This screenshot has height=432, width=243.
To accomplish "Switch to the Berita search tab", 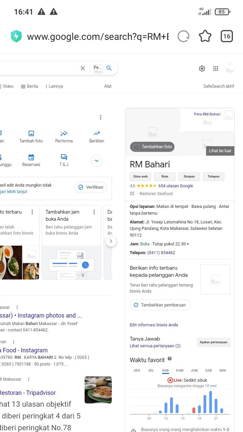I will pyautogui.click(x=30, y=86).
